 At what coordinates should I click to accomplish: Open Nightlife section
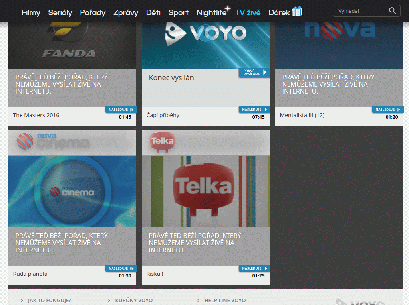(212, 12)
